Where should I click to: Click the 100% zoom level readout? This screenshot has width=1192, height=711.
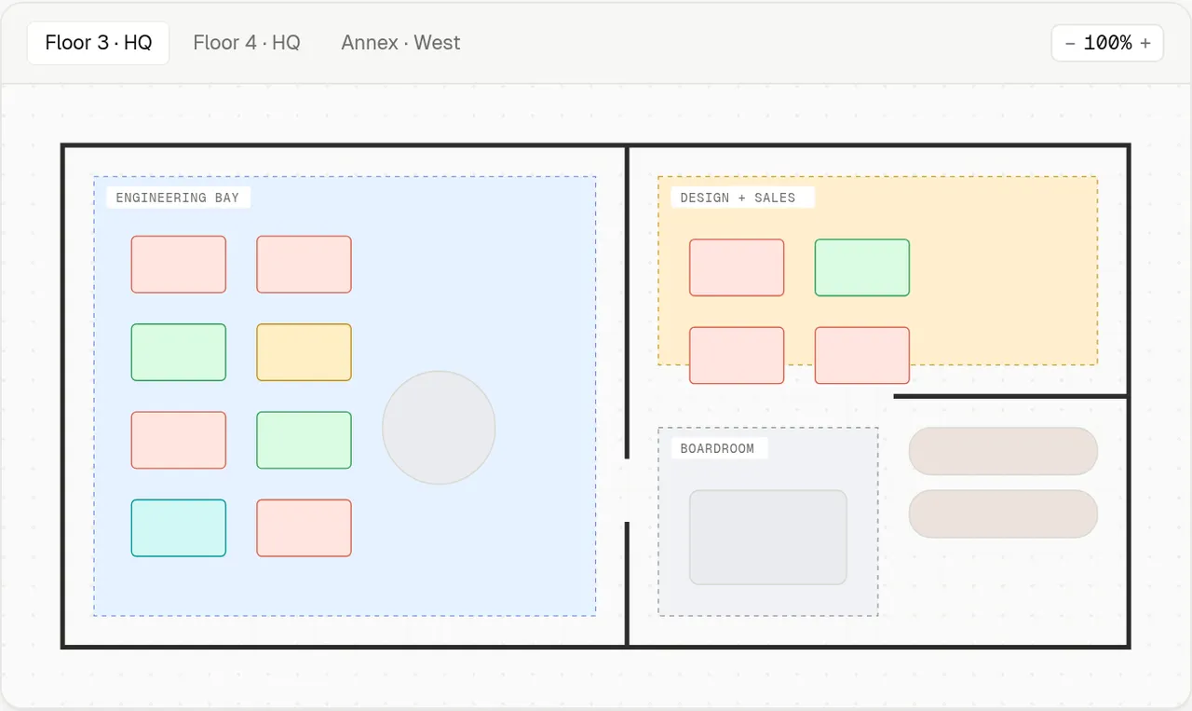pos(1107,43)
